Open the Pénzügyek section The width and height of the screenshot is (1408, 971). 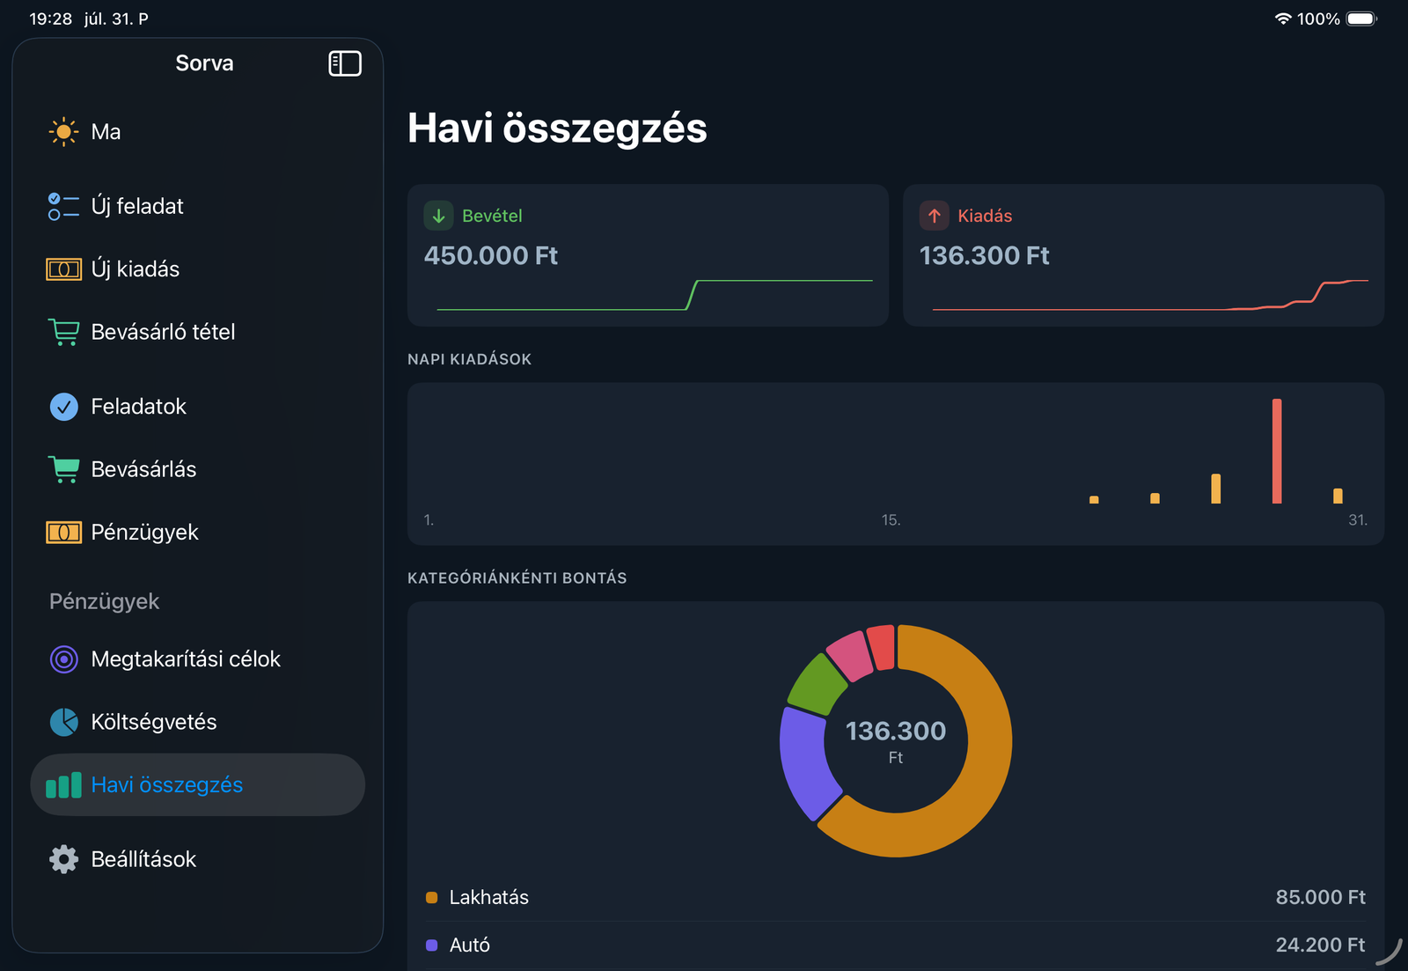pos(198,533)
